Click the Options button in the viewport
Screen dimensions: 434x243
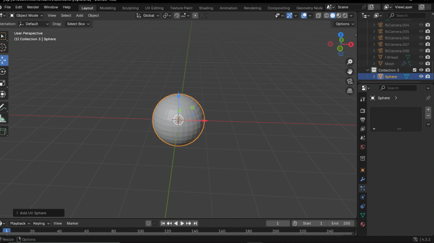pos(344,24)
